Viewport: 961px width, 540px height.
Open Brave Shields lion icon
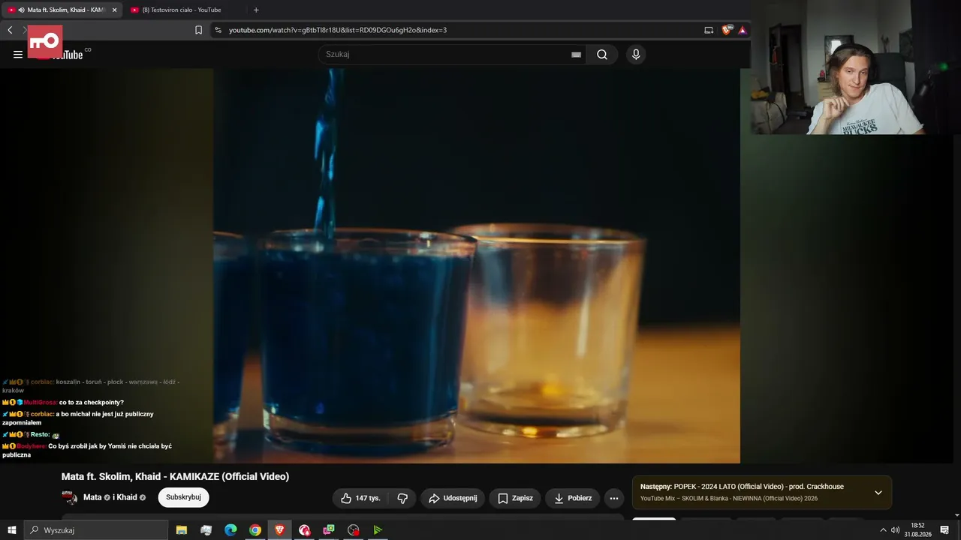(x=726, y=30)
